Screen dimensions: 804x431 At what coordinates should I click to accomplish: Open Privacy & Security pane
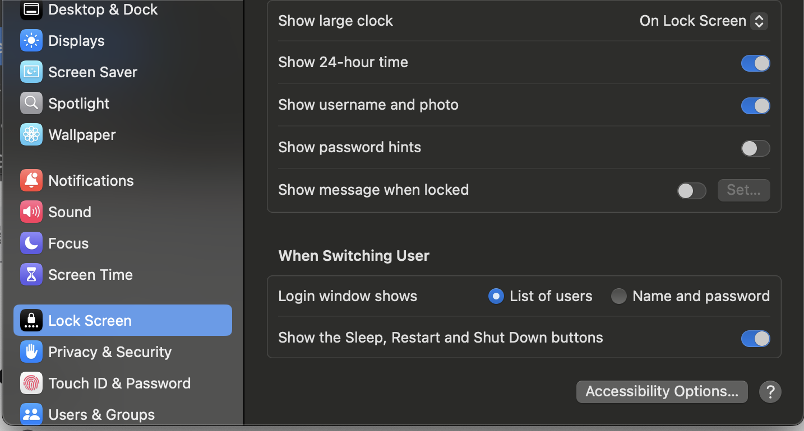pyautogui.click(x=110, y=352)
